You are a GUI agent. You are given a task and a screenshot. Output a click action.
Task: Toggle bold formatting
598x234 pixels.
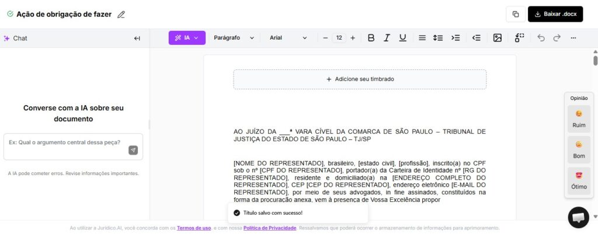point(371,38)
